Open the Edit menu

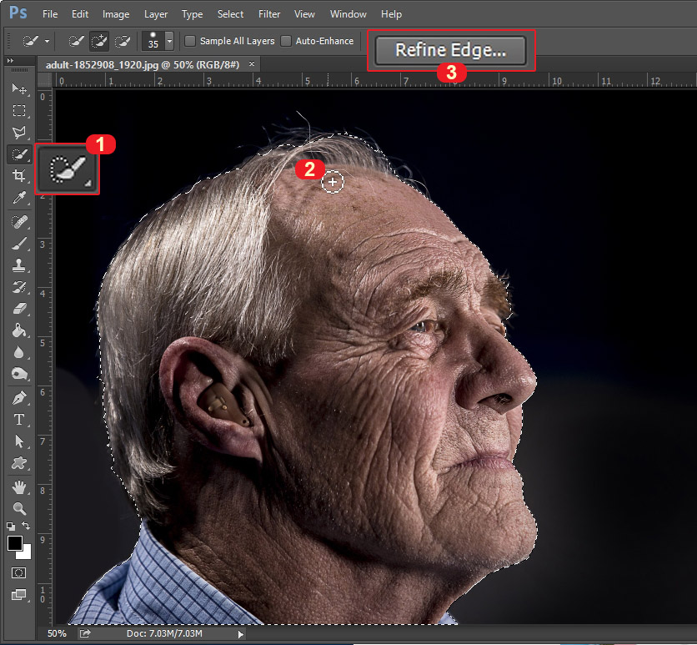[x=80, y=14]
